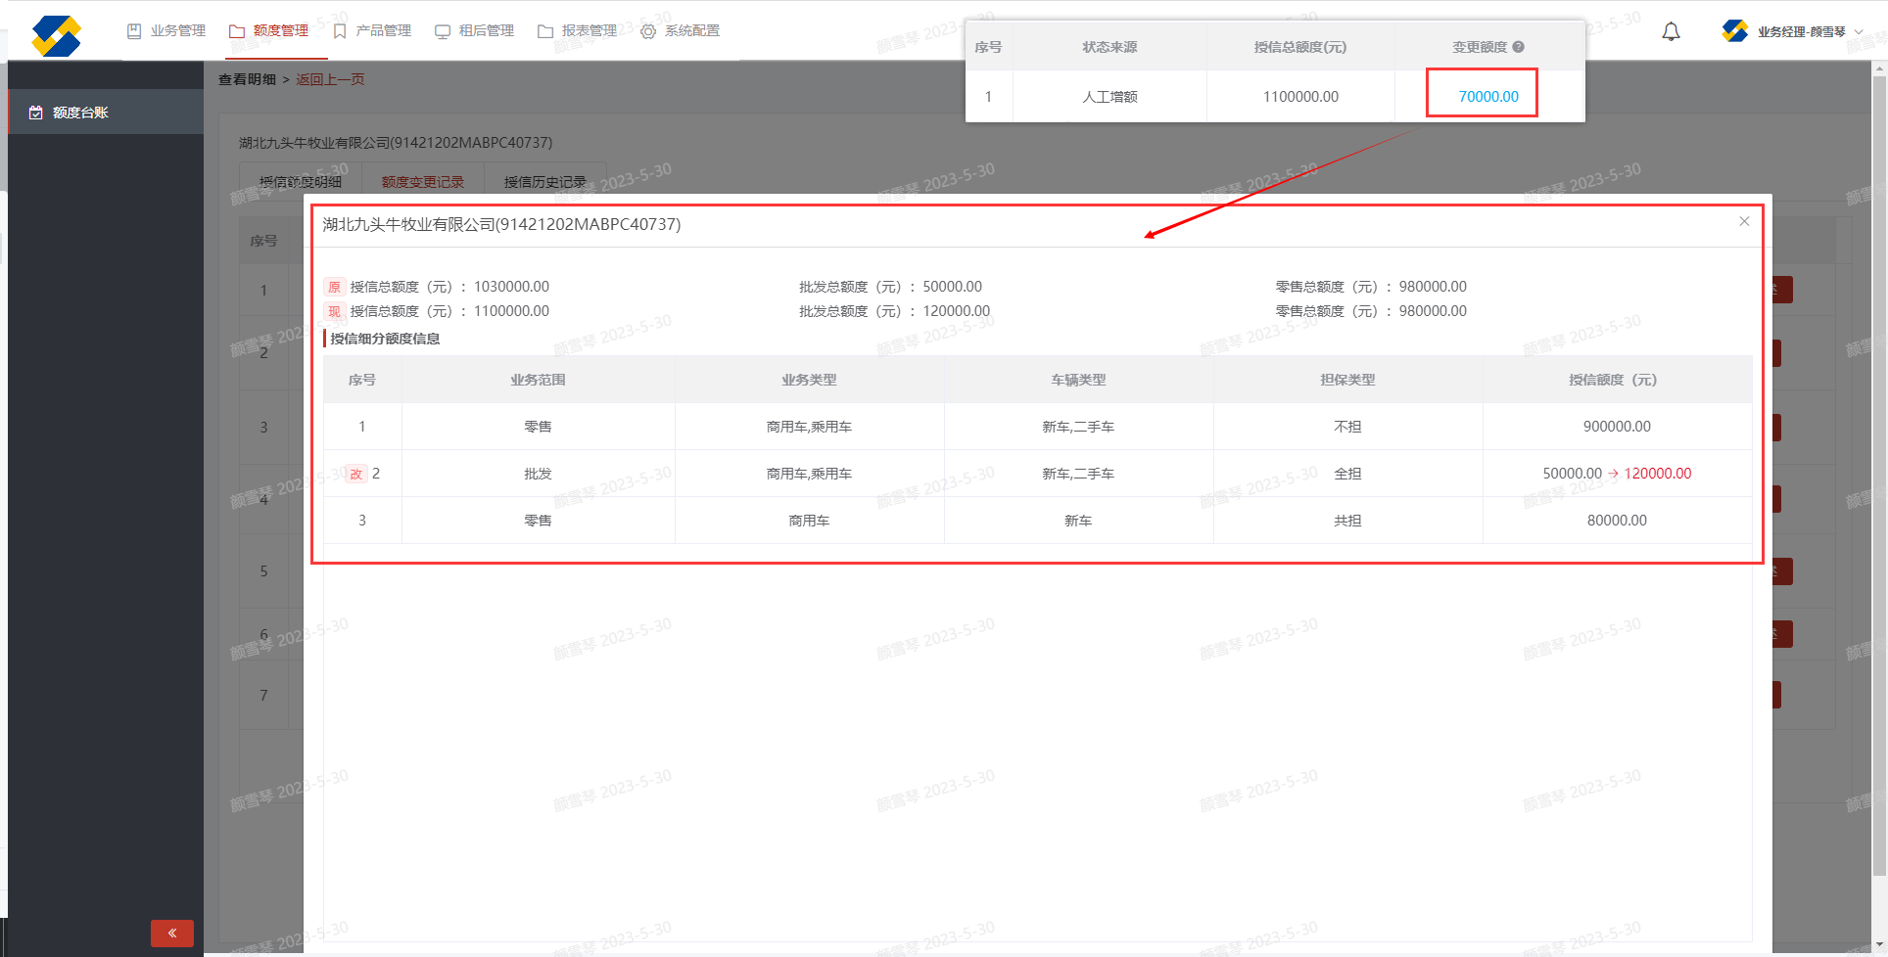Expand the 业务经理-颜雪琴 user dropdown arrow

coord(1859,32)
